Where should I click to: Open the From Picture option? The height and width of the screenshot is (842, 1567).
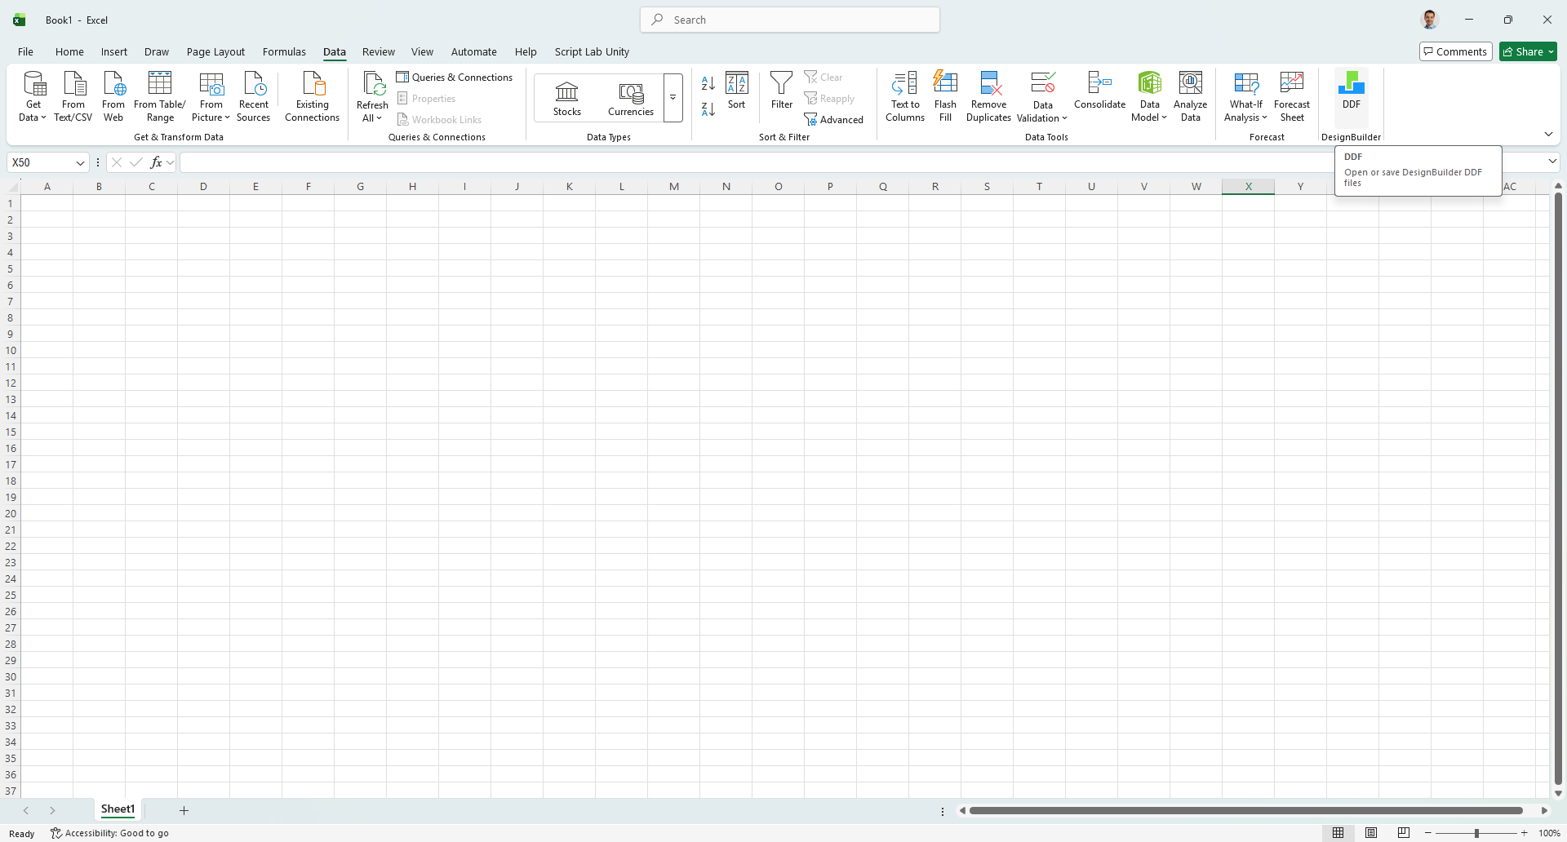pos(211,96)
